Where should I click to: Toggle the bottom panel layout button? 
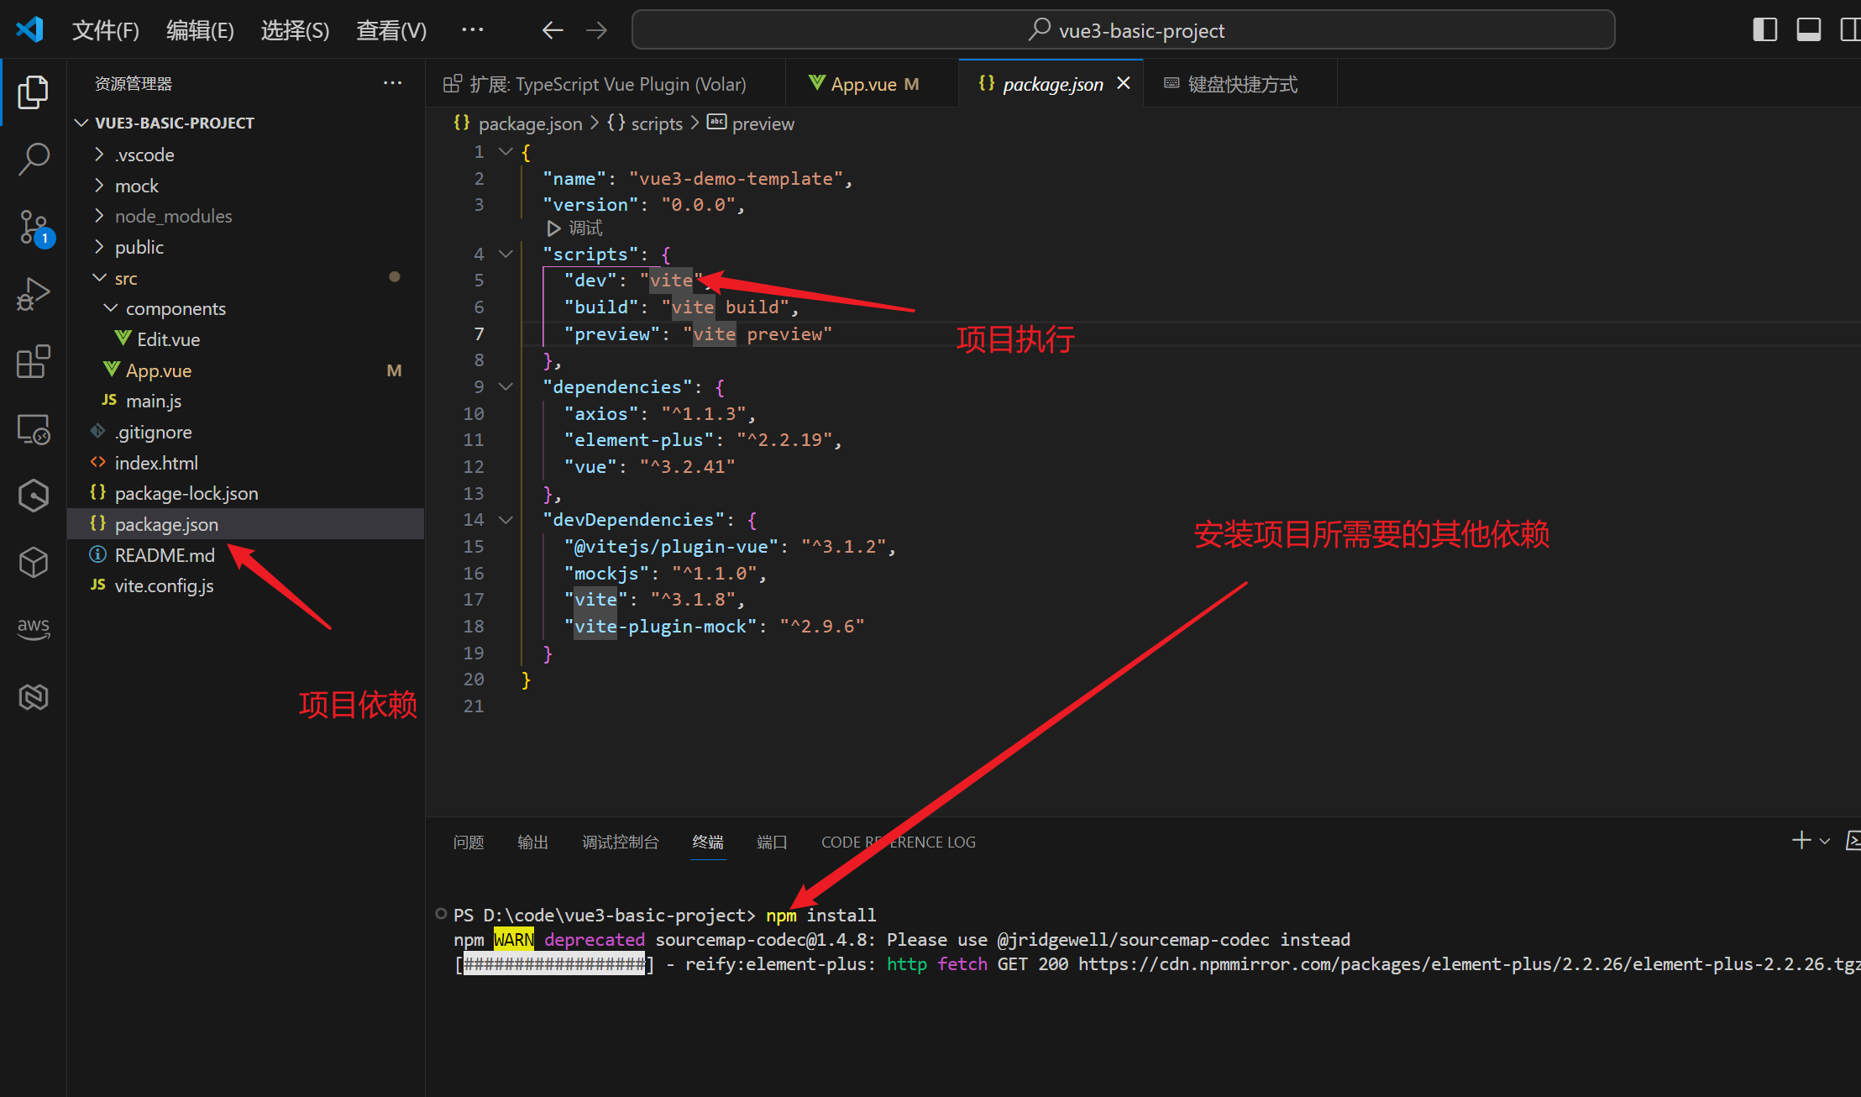click(x=1808, y=30)
